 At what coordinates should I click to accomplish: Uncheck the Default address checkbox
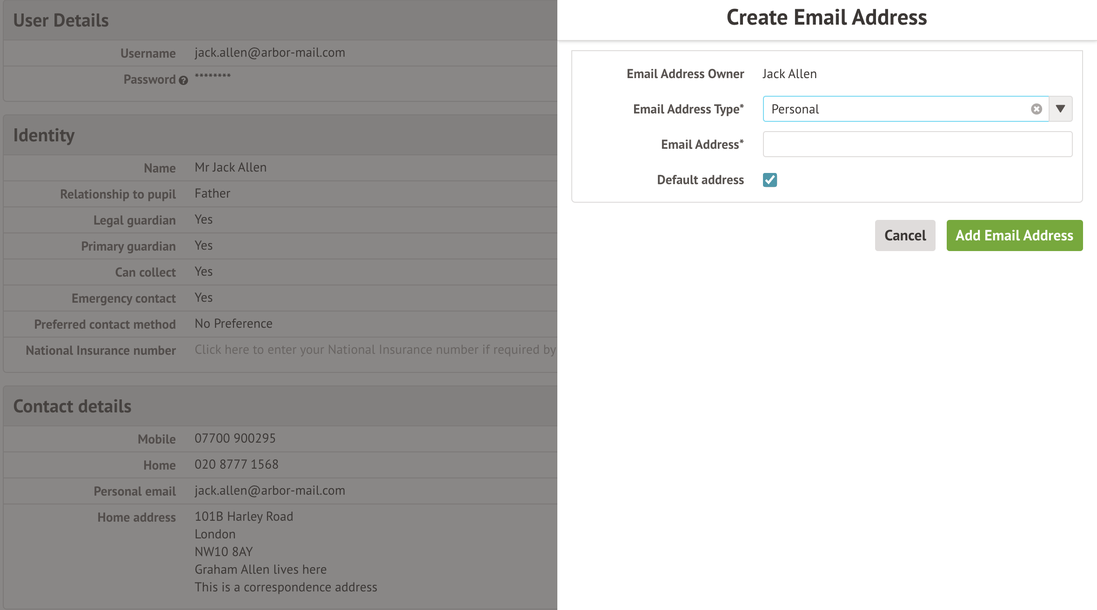point(769,180)
